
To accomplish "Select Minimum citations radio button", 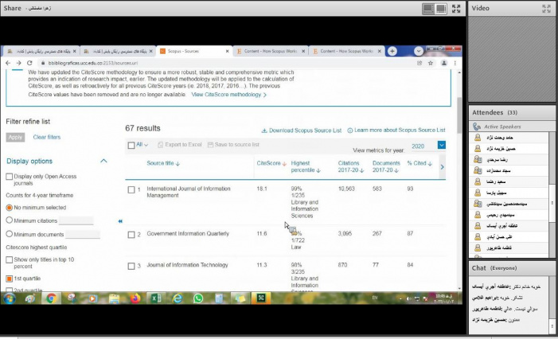I will (x=10, y=220).
